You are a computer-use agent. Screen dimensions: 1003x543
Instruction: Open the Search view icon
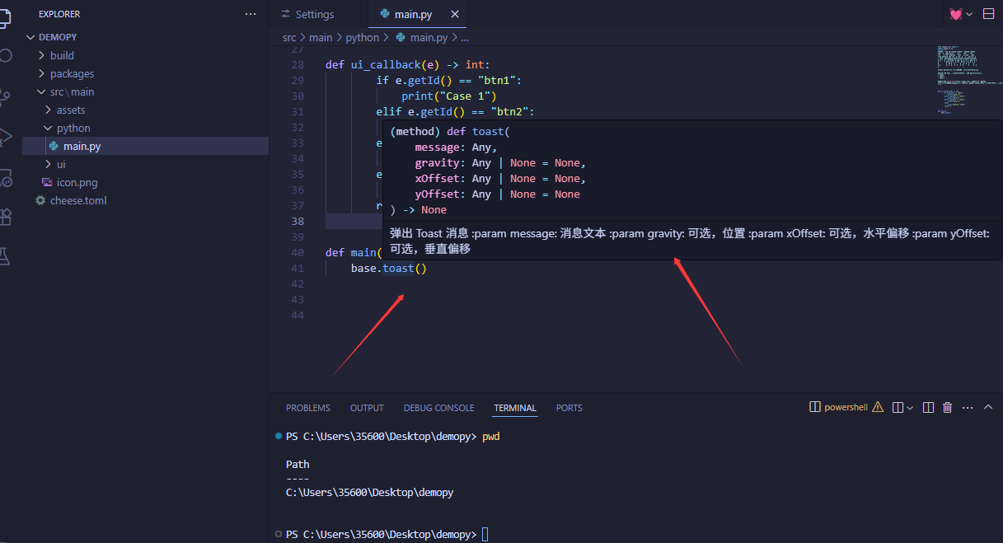5,55
